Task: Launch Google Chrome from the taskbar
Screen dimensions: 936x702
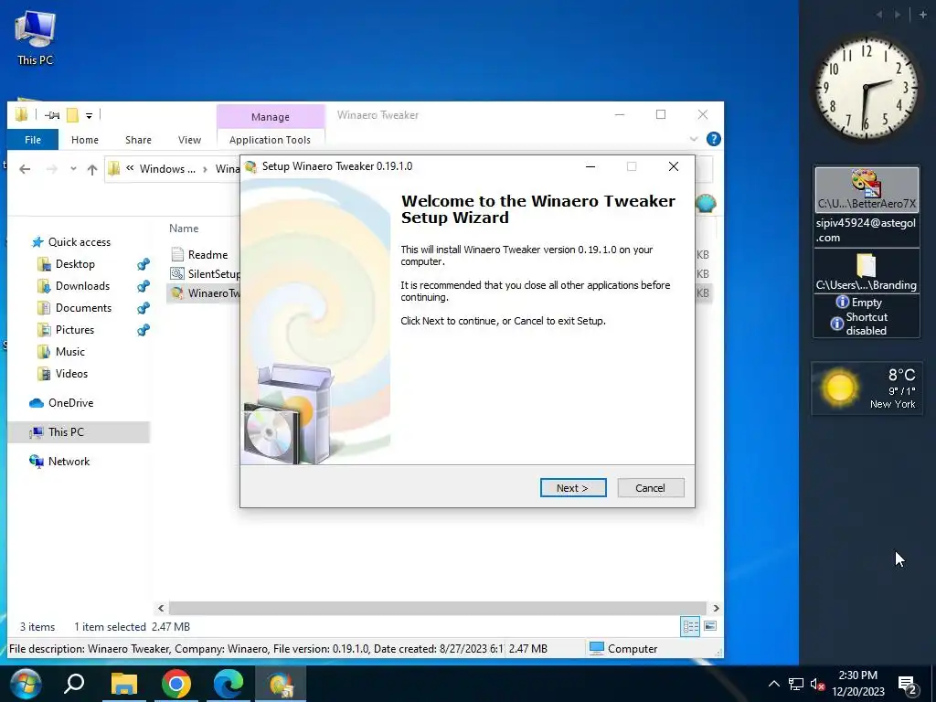Action: coord(176,684)
